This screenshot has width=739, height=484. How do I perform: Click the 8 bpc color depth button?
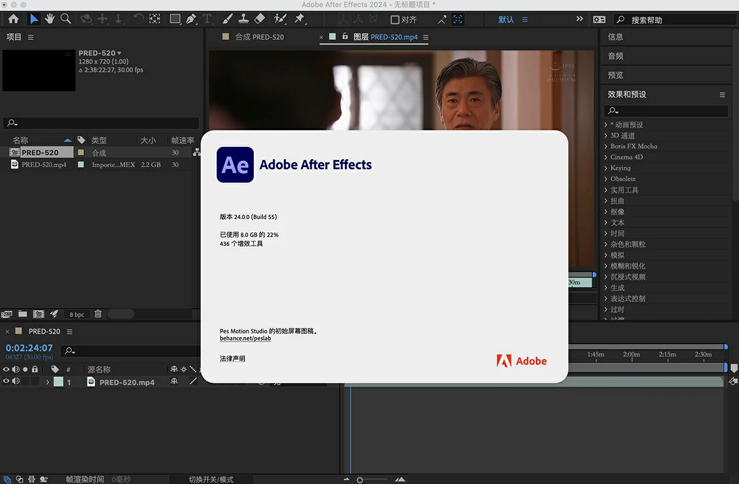77,314
